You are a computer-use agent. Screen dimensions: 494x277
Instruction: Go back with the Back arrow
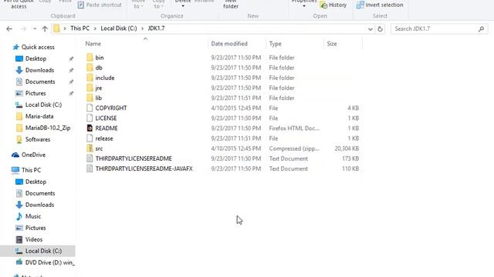tap(9, 28)
